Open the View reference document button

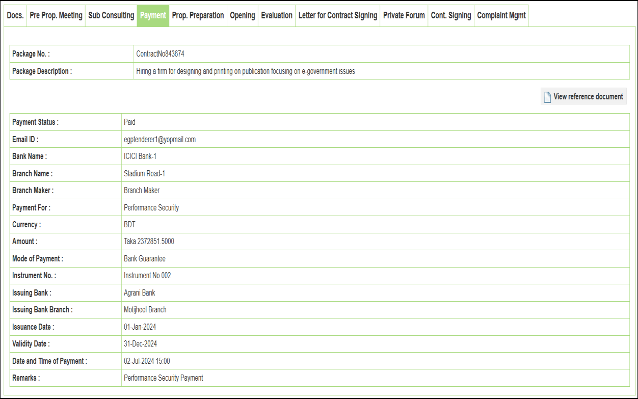click(x=583, y=96)
